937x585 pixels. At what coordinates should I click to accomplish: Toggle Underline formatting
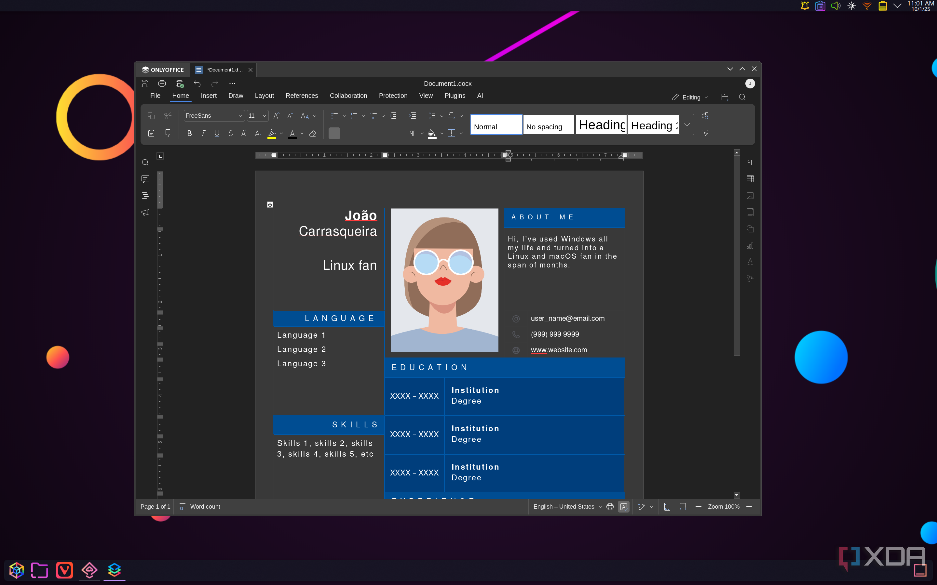(x=217, y=134)
